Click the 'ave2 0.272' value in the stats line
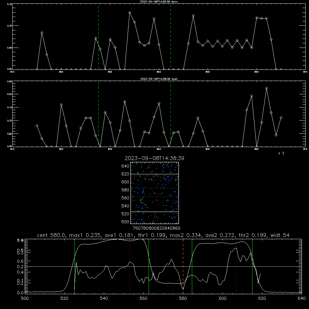Screen dimensions: 309x309 pos(220,235)
